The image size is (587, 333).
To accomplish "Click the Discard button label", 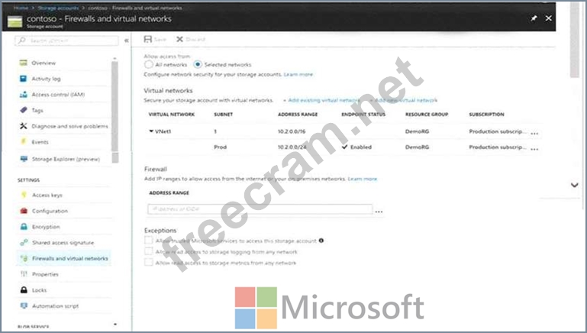I will (x=195, y=39).
